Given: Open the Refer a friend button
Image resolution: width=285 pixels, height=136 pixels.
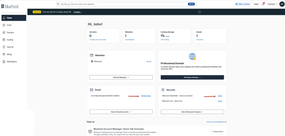Looking at the screenshot, I should pos(242,4).
